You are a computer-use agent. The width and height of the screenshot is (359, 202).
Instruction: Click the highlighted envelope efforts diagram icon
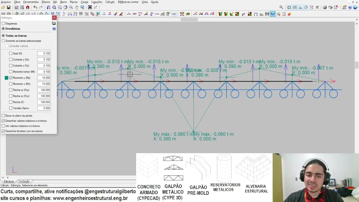273,14
